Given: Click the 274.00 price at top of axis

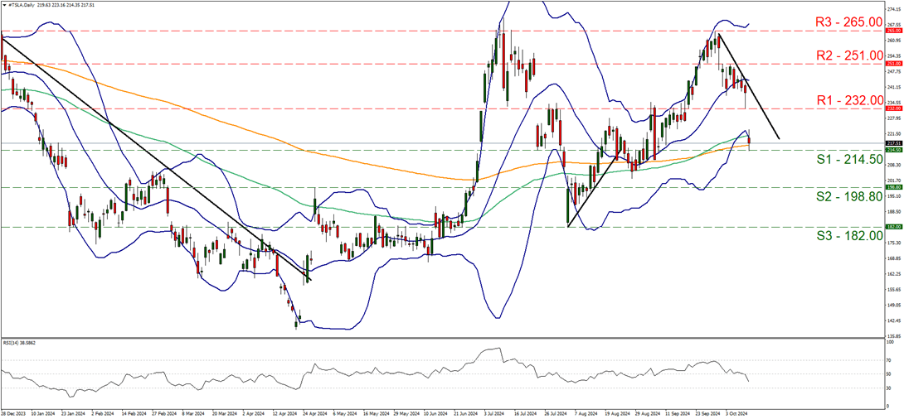Looking at the screenshot, I should [x=893, y=11].
